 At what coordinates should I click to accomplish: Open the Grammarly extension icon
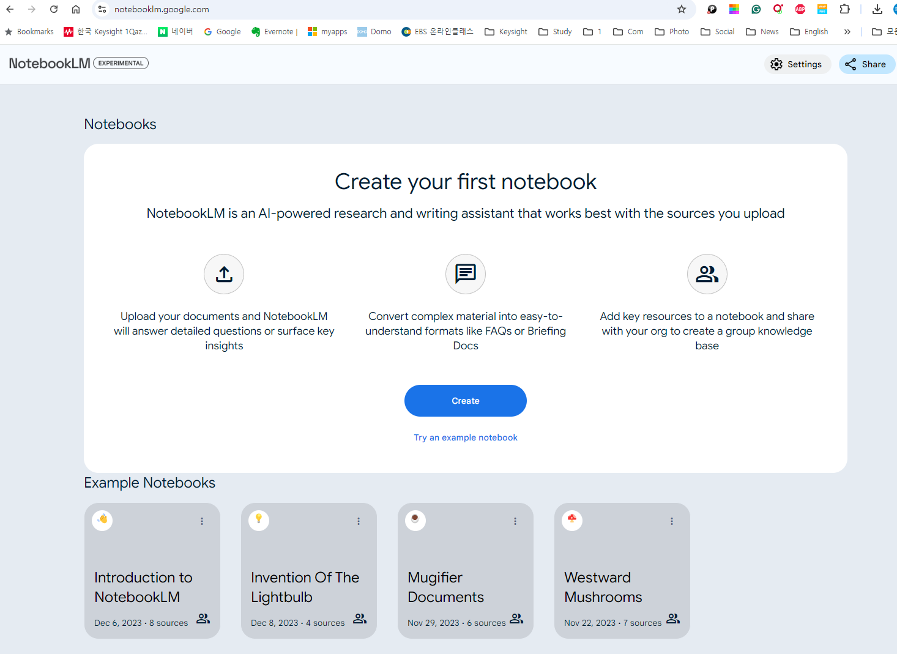(x=756, y=9)
